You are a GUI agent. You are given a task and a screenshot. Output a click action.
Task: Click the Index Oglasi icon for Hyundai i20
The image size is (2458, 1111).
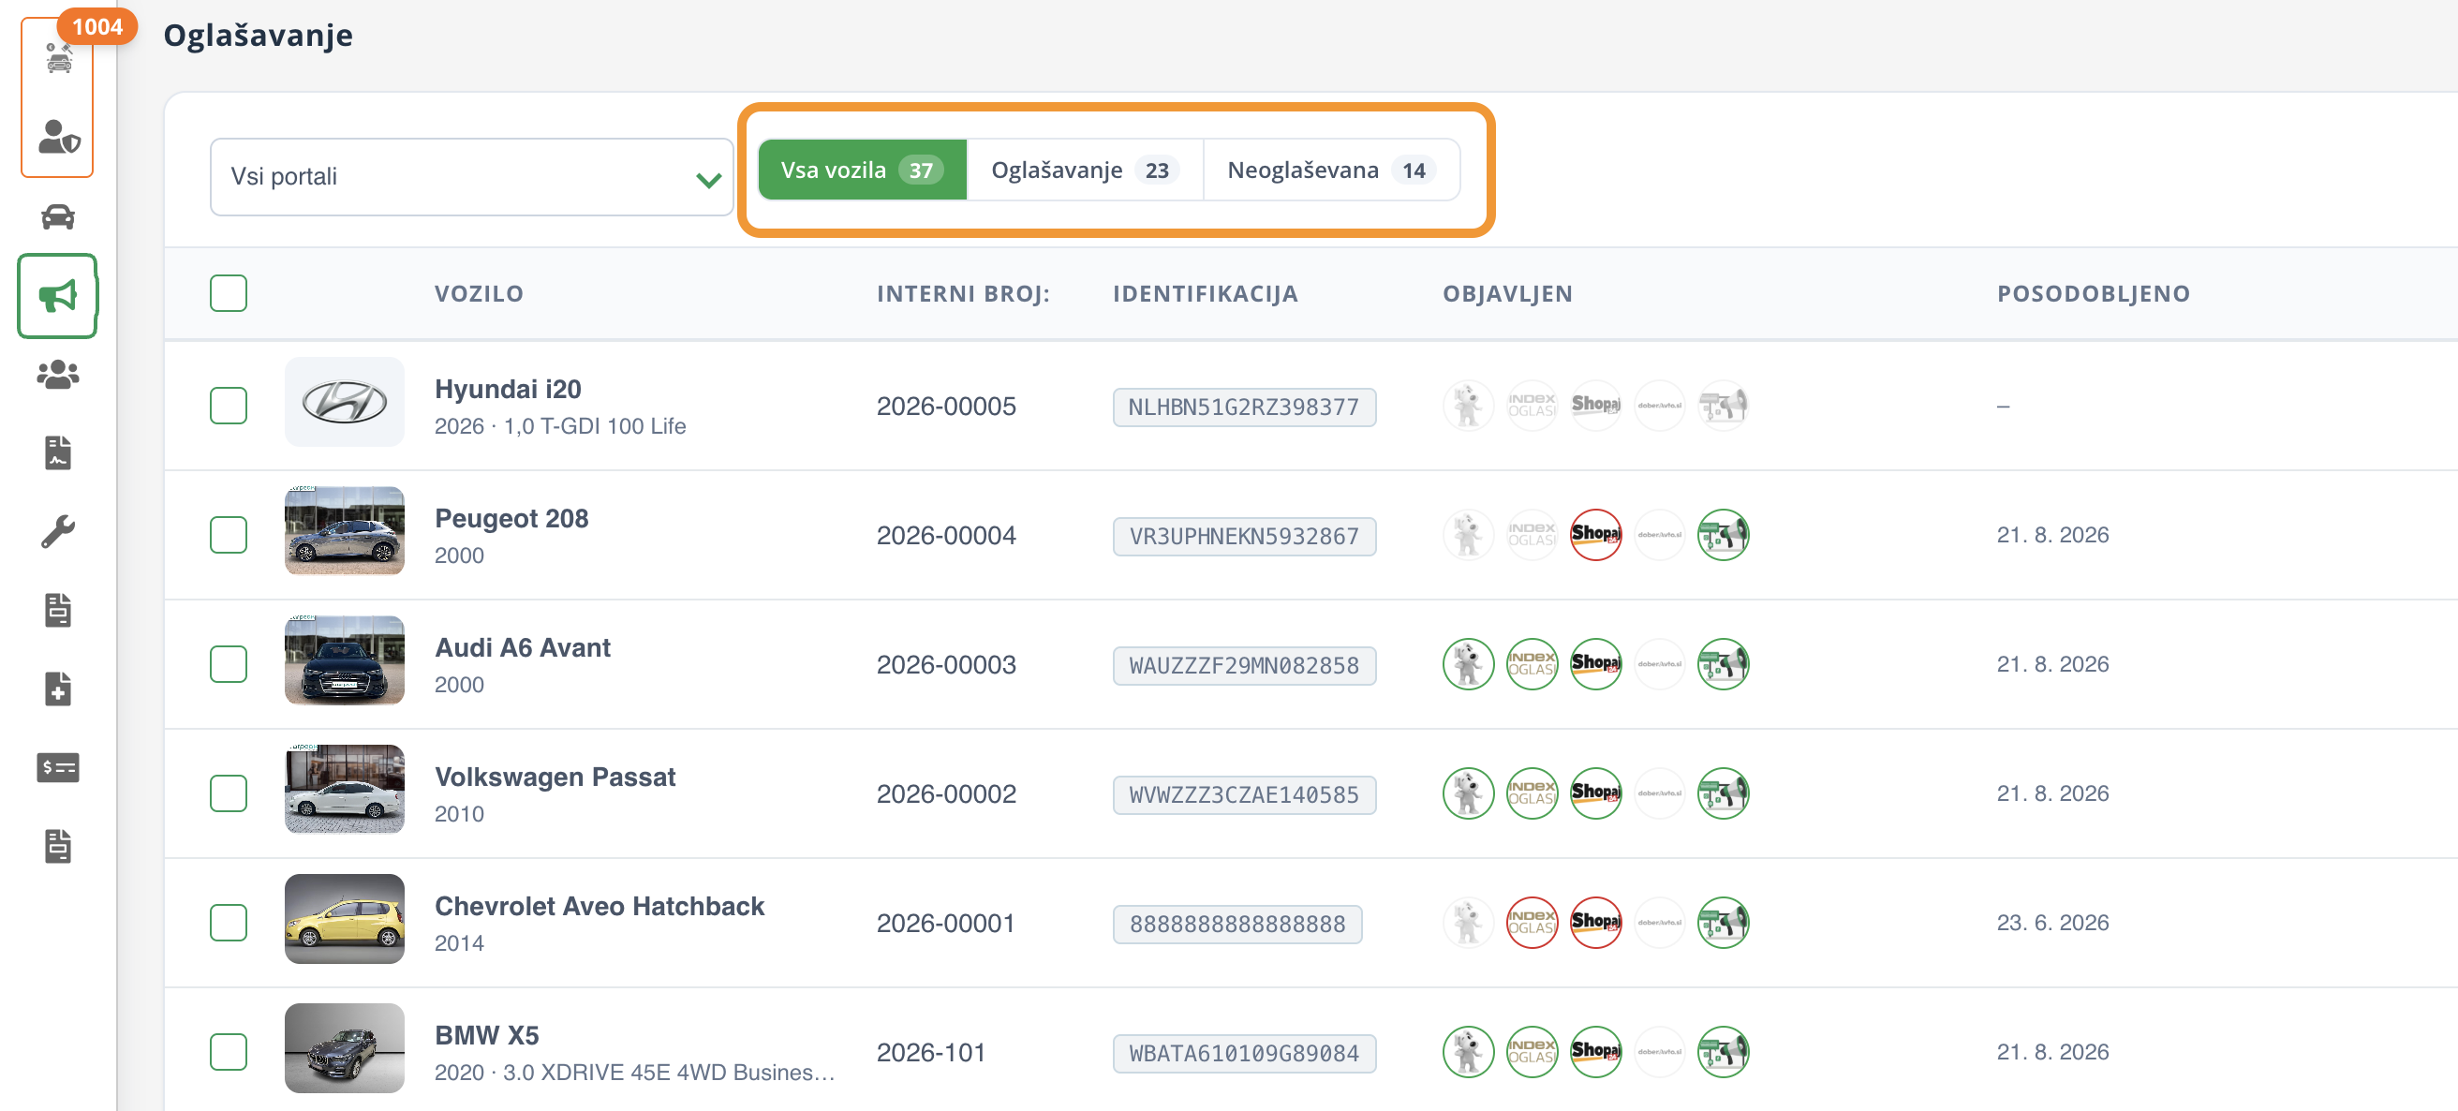click(x=1532, y=406)
